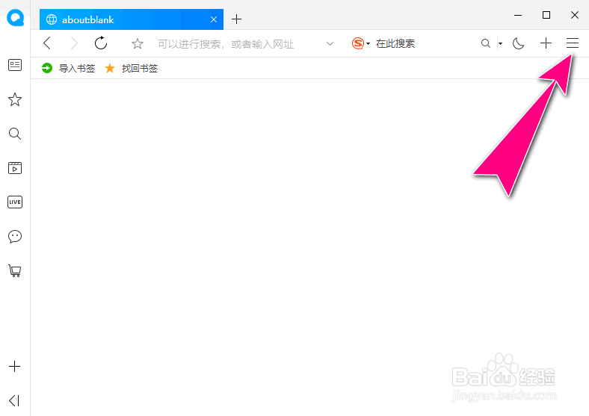Add a new sidebar app with plus

tap(15, 367)
